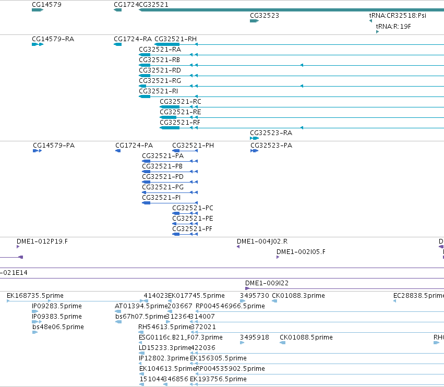Click the CG32521-RB transcript exon block
Screen dimensions: 444x387
(x=145, y=65)
